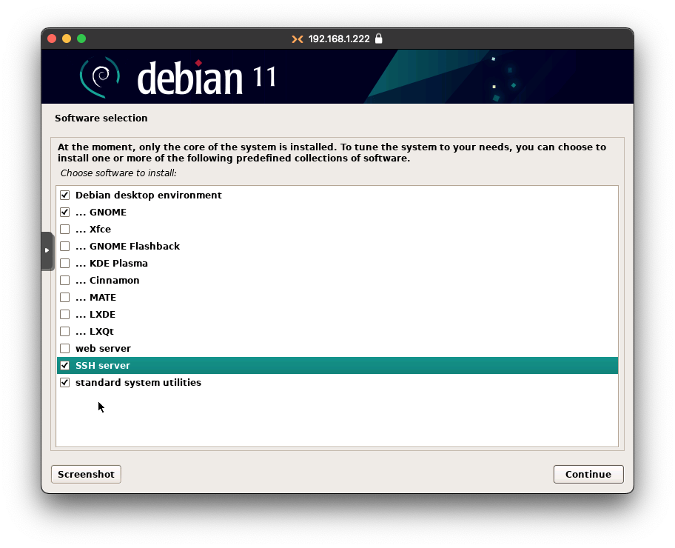This screenshot has height=548, width=675.
Task: Expand the side panel arrow handle
Action: (47, 250)
